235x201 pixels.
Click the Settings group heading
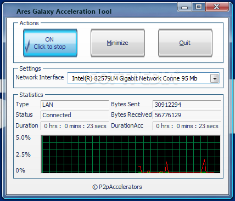click(30, 68)
